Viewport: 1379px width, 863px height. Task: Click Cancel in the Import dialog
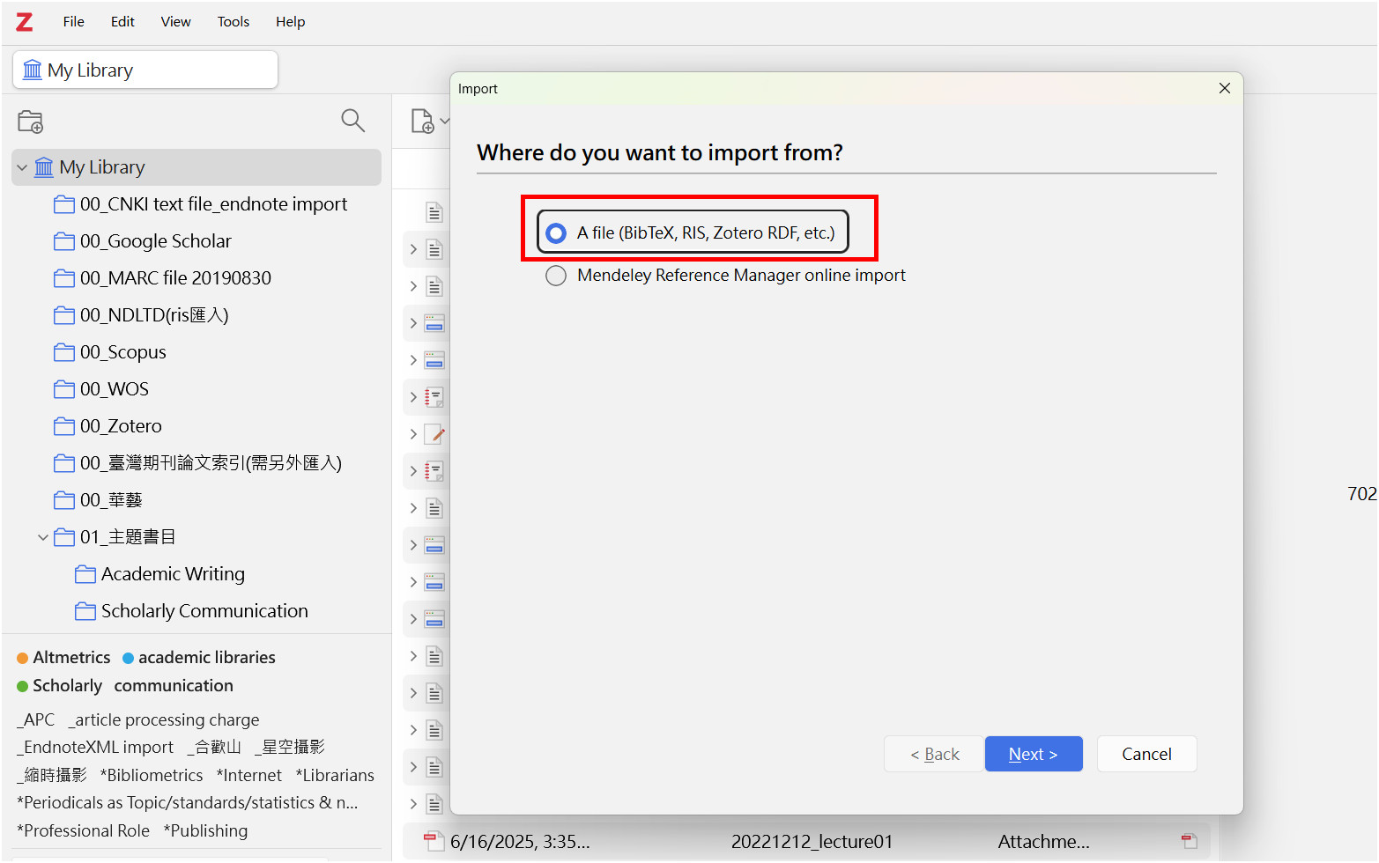(x=1146, y=754)
